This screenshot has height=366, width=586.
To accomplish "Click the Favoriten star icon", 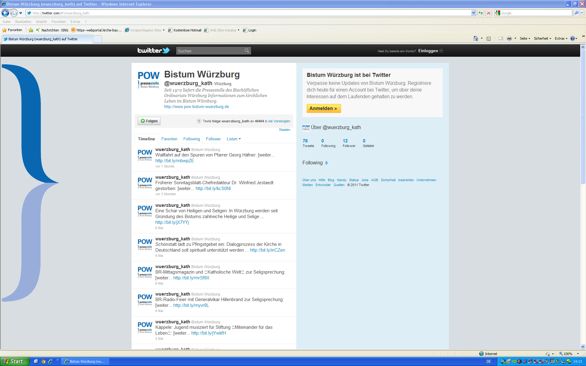I will coord(4,30).
